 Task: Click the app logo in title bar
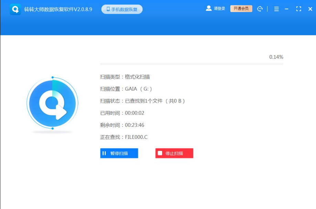pyautogui.click(x=15, y=9)
